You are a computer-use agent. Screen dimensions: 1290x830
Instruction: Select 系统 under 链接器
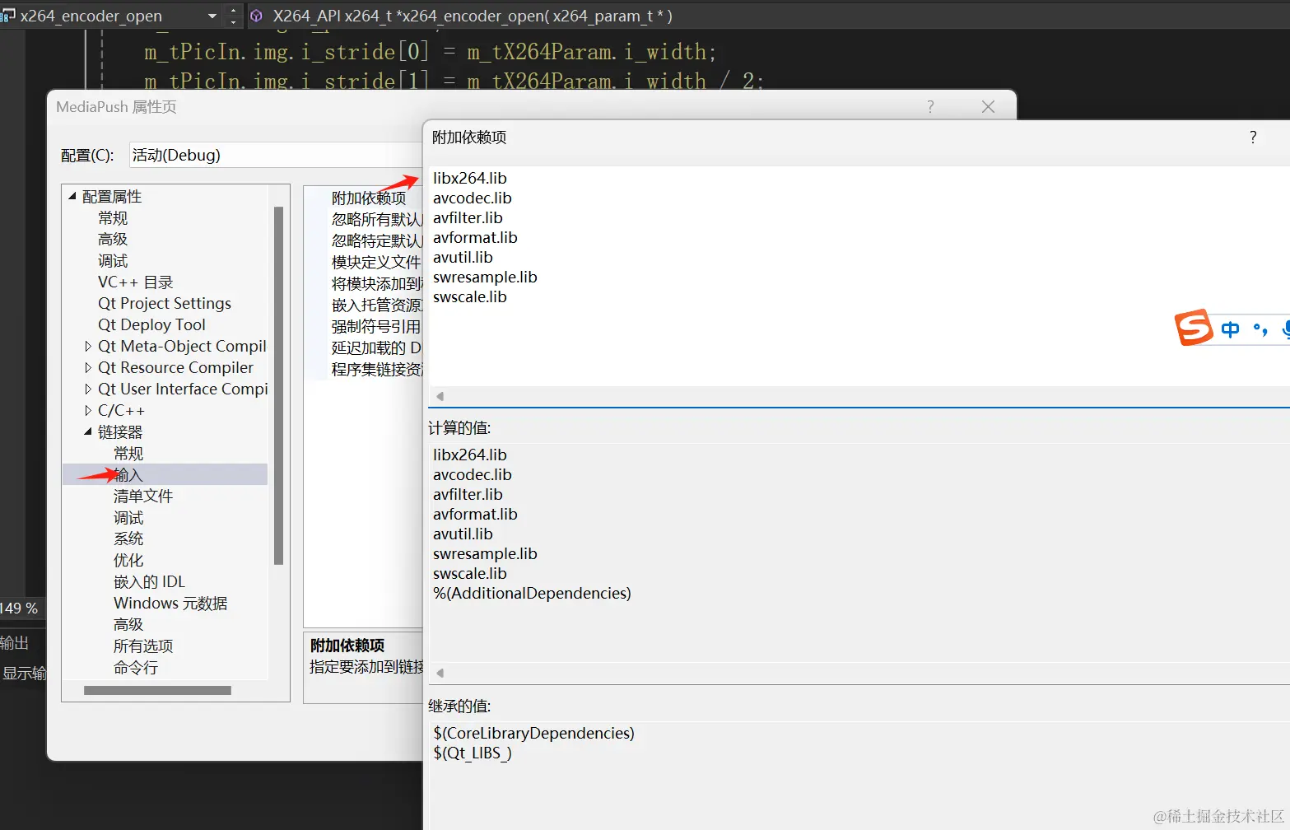point(128,539)
